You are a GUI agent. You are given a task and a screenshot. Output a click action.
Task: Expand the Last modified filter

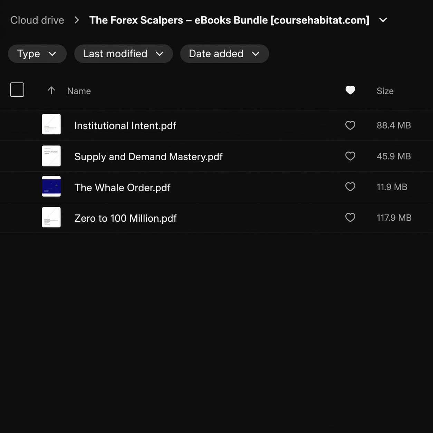coord(123,54)
